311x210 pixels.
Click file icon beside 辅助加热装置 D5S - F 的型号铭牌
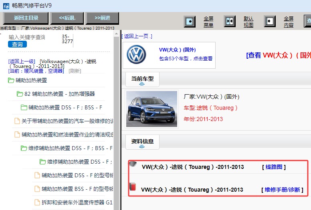point(37,175)
